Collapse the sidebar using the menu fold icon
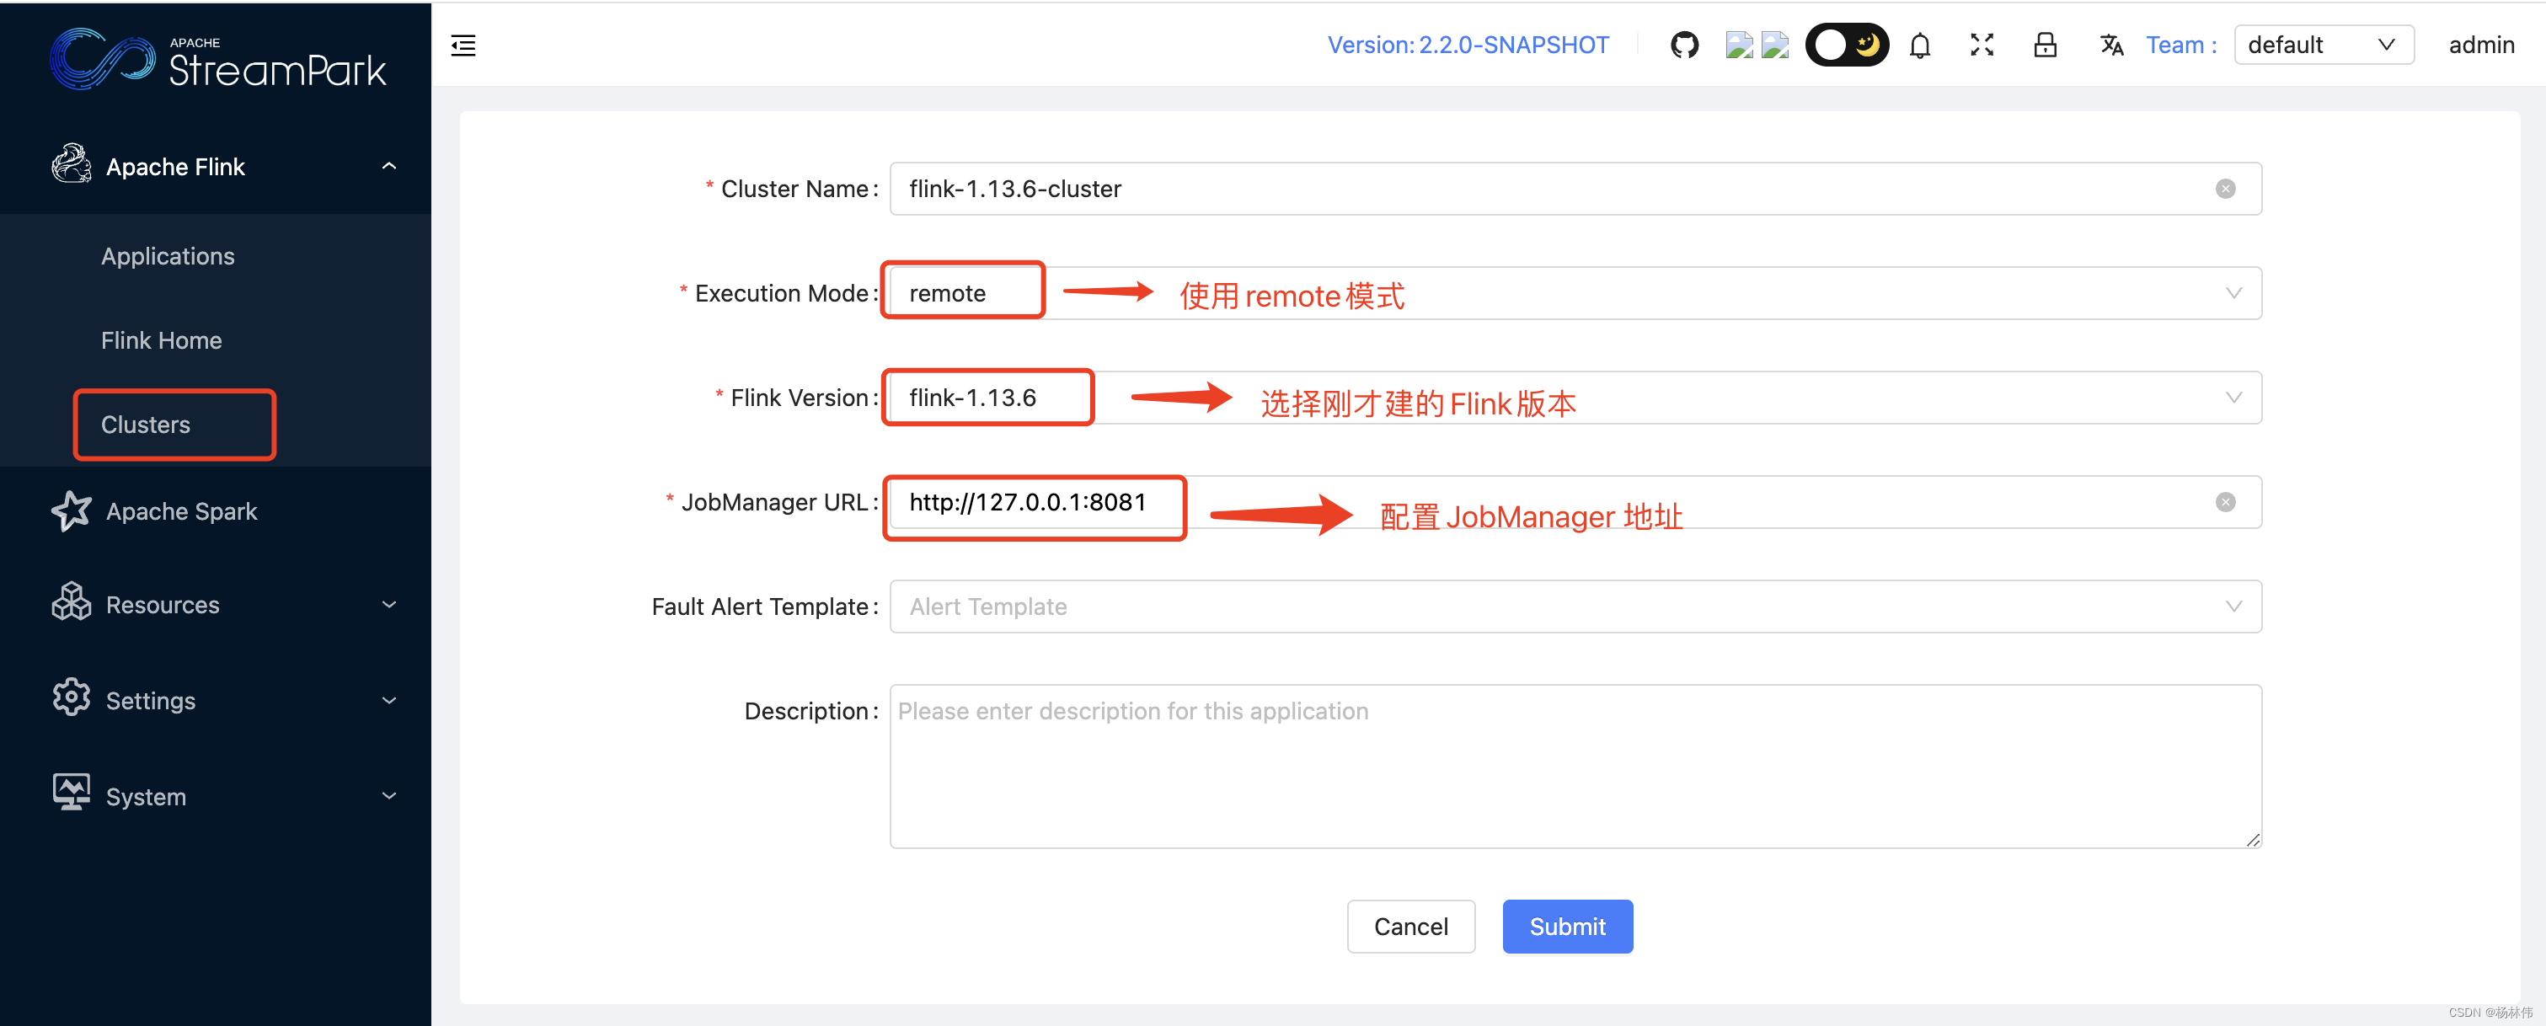Image resolution: width=2546 pixels, height=1026 pixels. pos(463,45)
